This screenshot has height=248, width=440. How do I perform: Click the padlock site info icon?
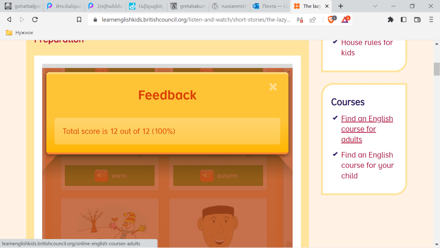click(95, 20)
